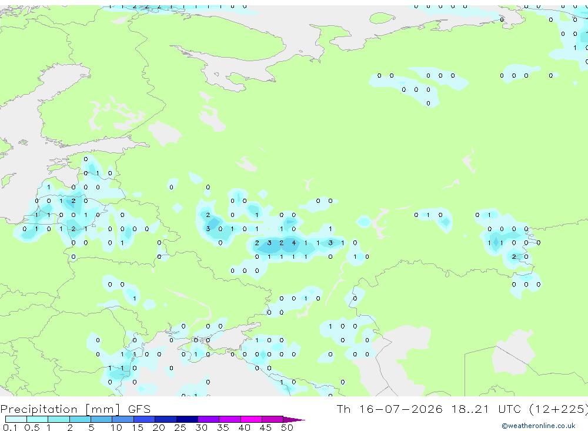The image size is (588, 431).
Task: Click the 5–10 mm legend swatch
Action: click(x=102, y=419)
